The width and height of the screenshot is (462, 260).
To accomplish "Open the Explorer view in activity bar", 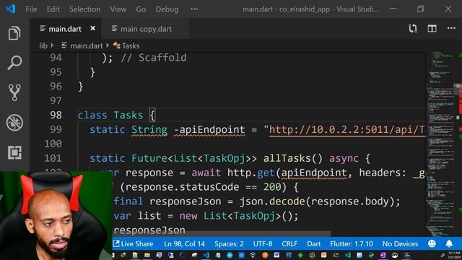I will (x=14, y=32).
